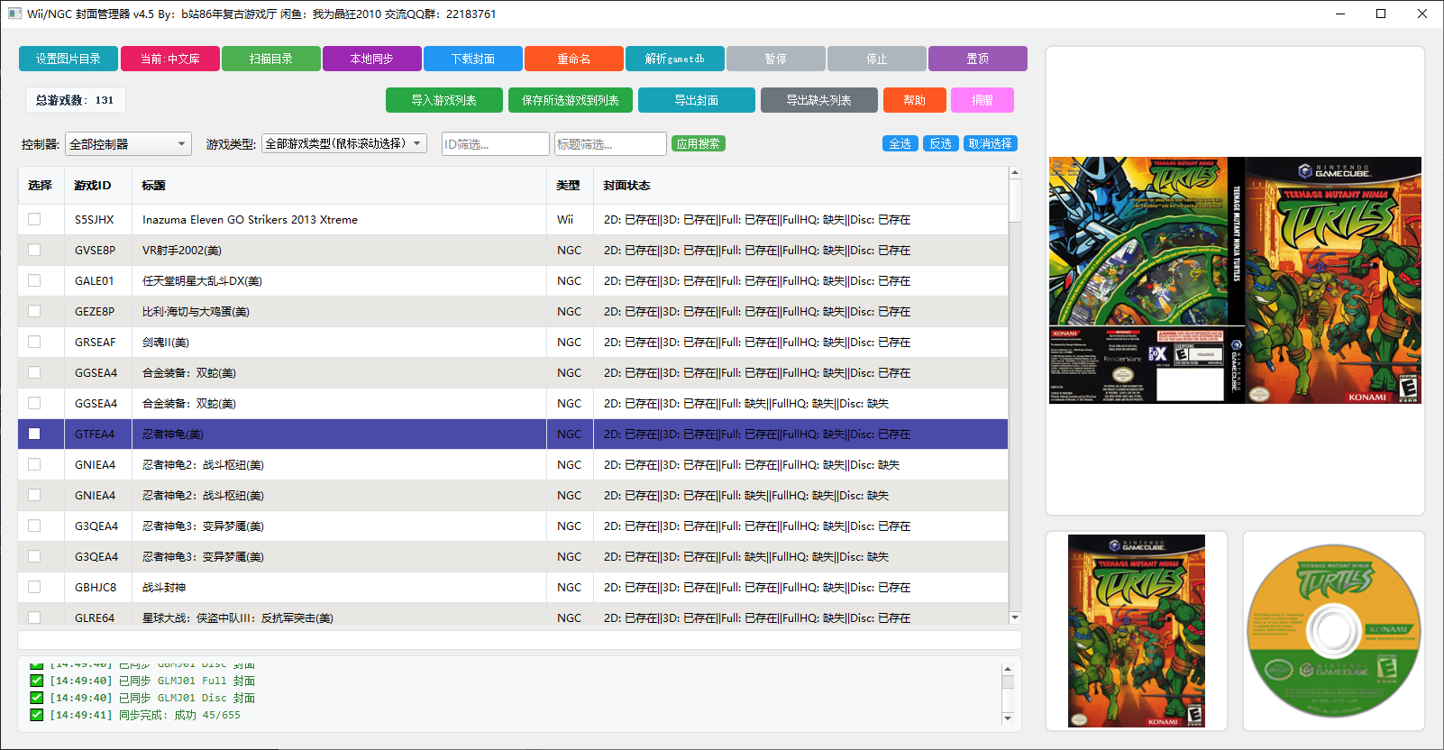The height and width of the screenshot is (750, 1444).
Task: Click the full cover thumbnail preview
Action: 1235,280
